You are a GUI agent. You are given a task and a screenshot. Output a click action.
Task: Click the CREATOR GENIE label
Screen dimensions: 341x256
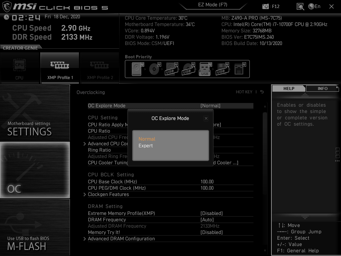[x=20, y=48]
